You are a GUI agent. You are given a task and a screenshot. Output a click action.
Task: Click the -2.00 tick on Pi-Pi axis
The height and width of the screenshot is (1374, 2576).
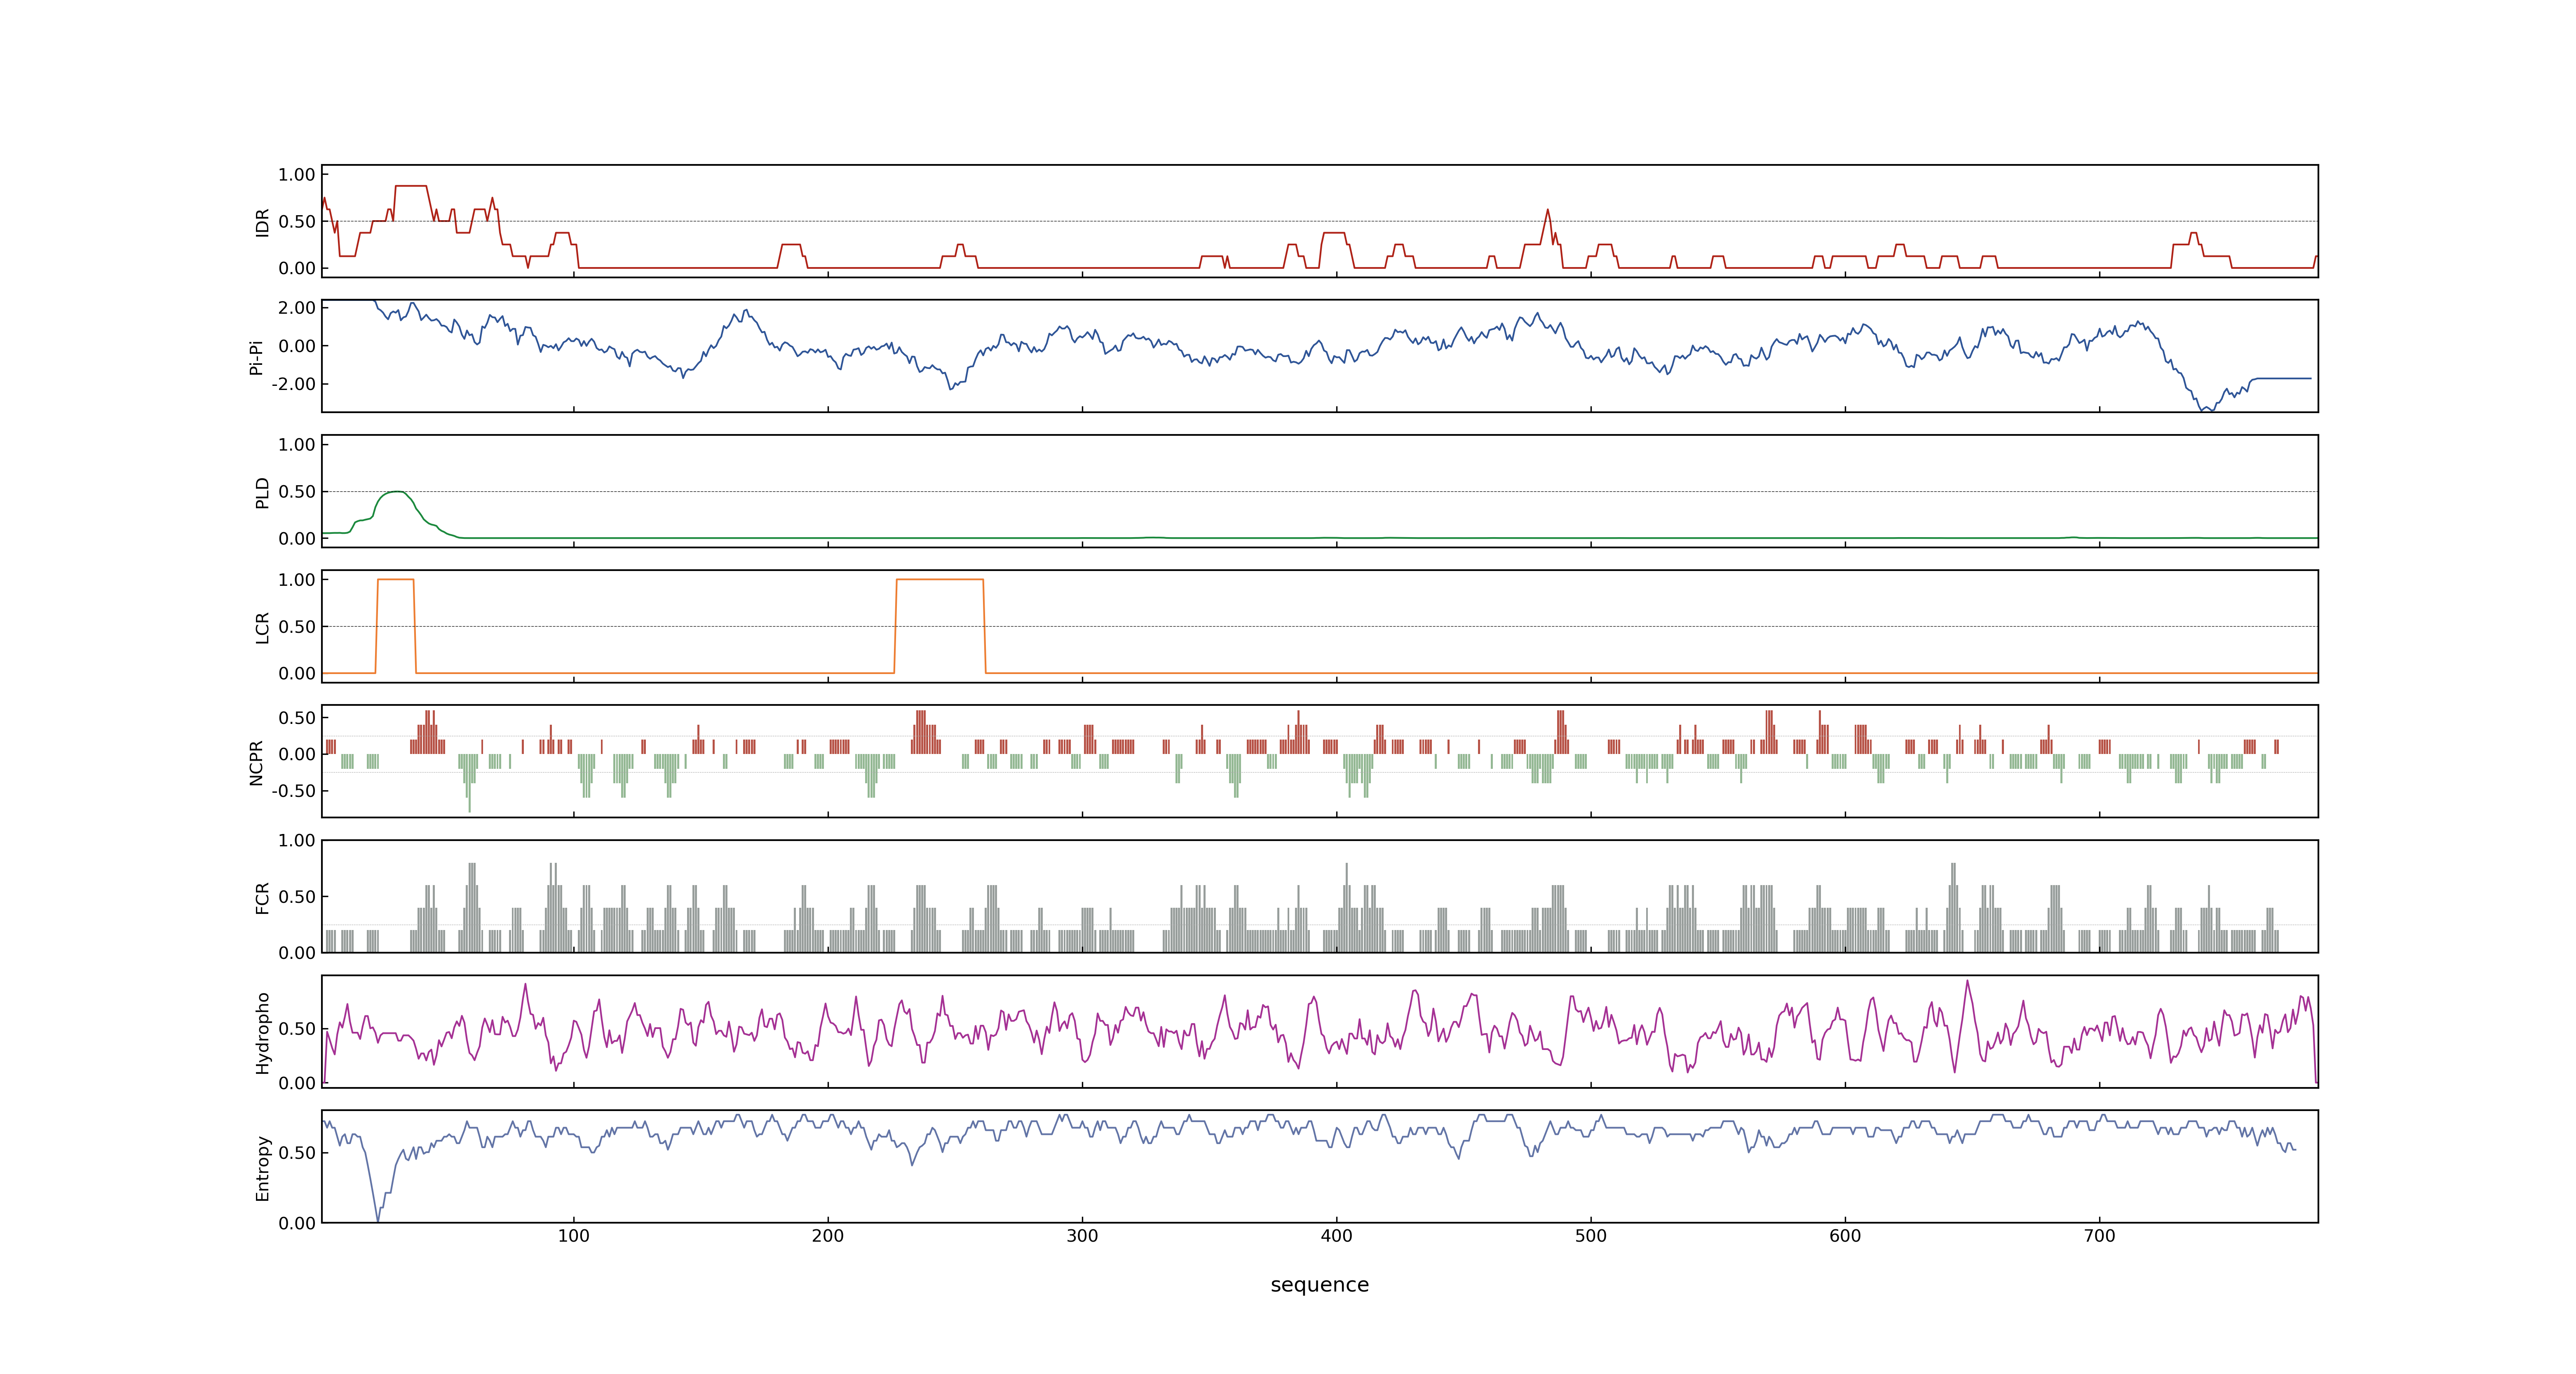(x=293, y=384)
